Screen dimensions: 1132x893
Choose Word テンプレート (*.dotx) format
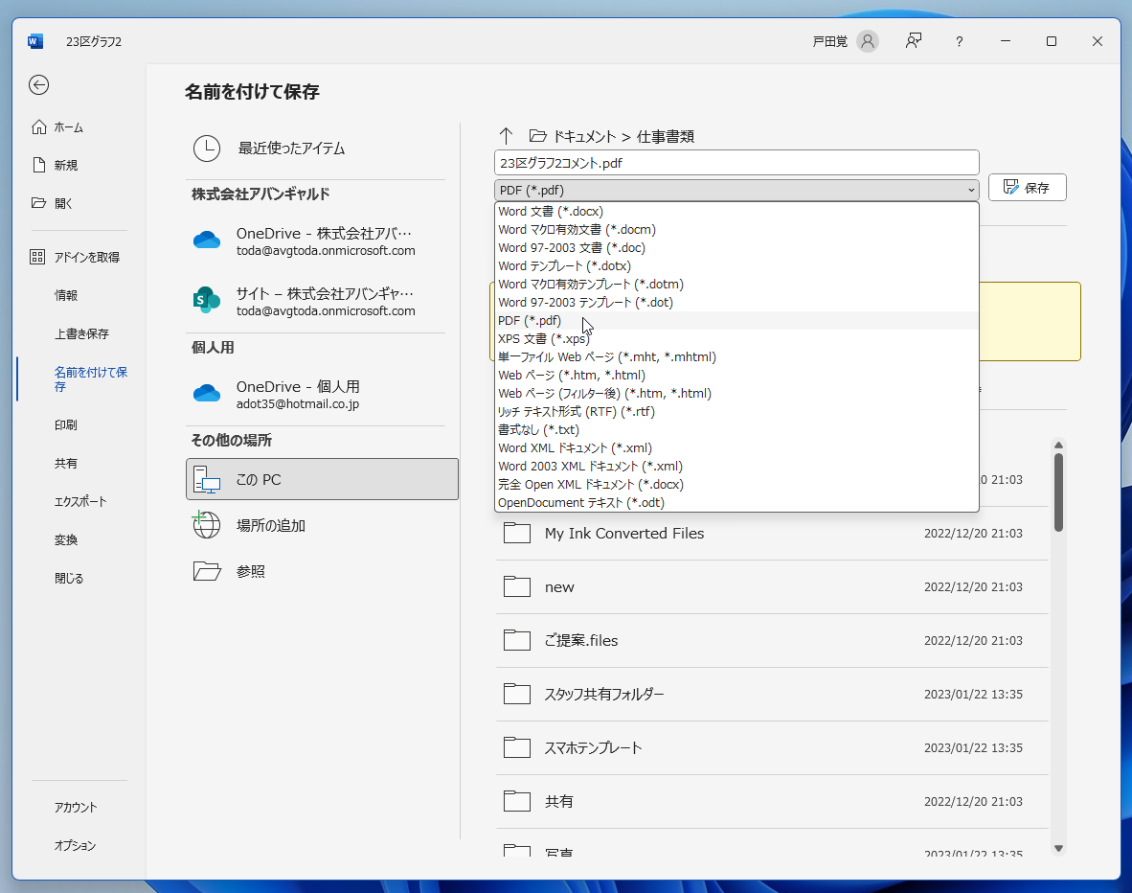(x=736, y=265)
